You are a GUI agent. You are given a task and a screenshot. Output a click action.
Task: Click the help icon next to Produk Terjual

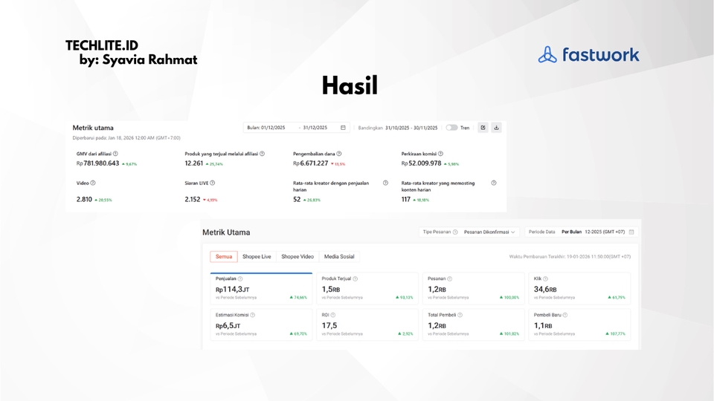356,279
